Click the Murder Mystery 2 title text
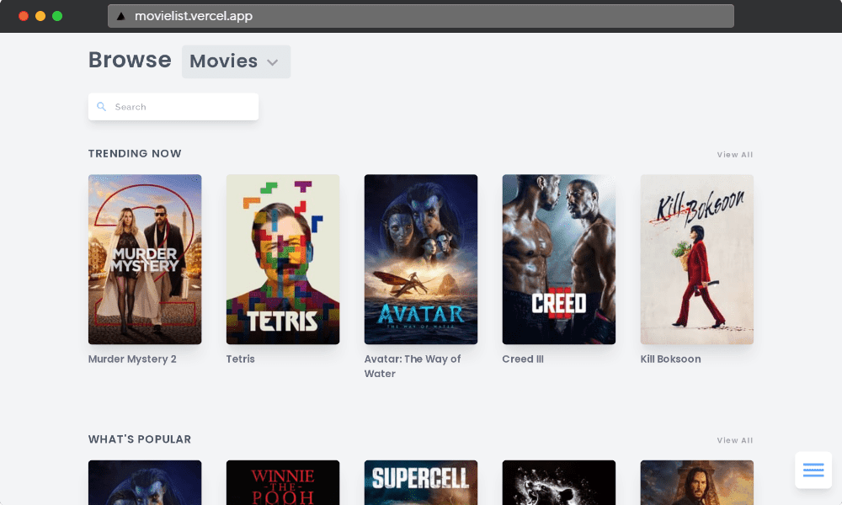 [132, 359]
